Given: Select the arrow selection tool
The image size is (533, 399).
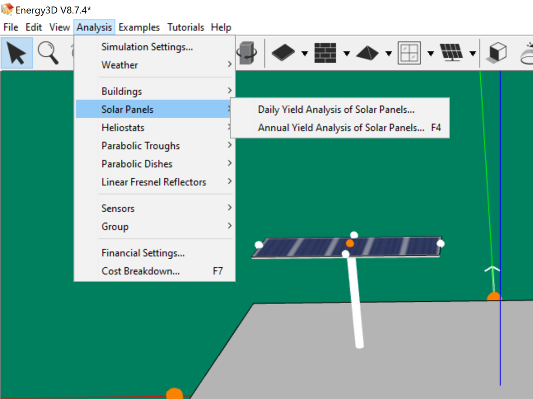Looking at the screenshot, I should tap(16, 52).
